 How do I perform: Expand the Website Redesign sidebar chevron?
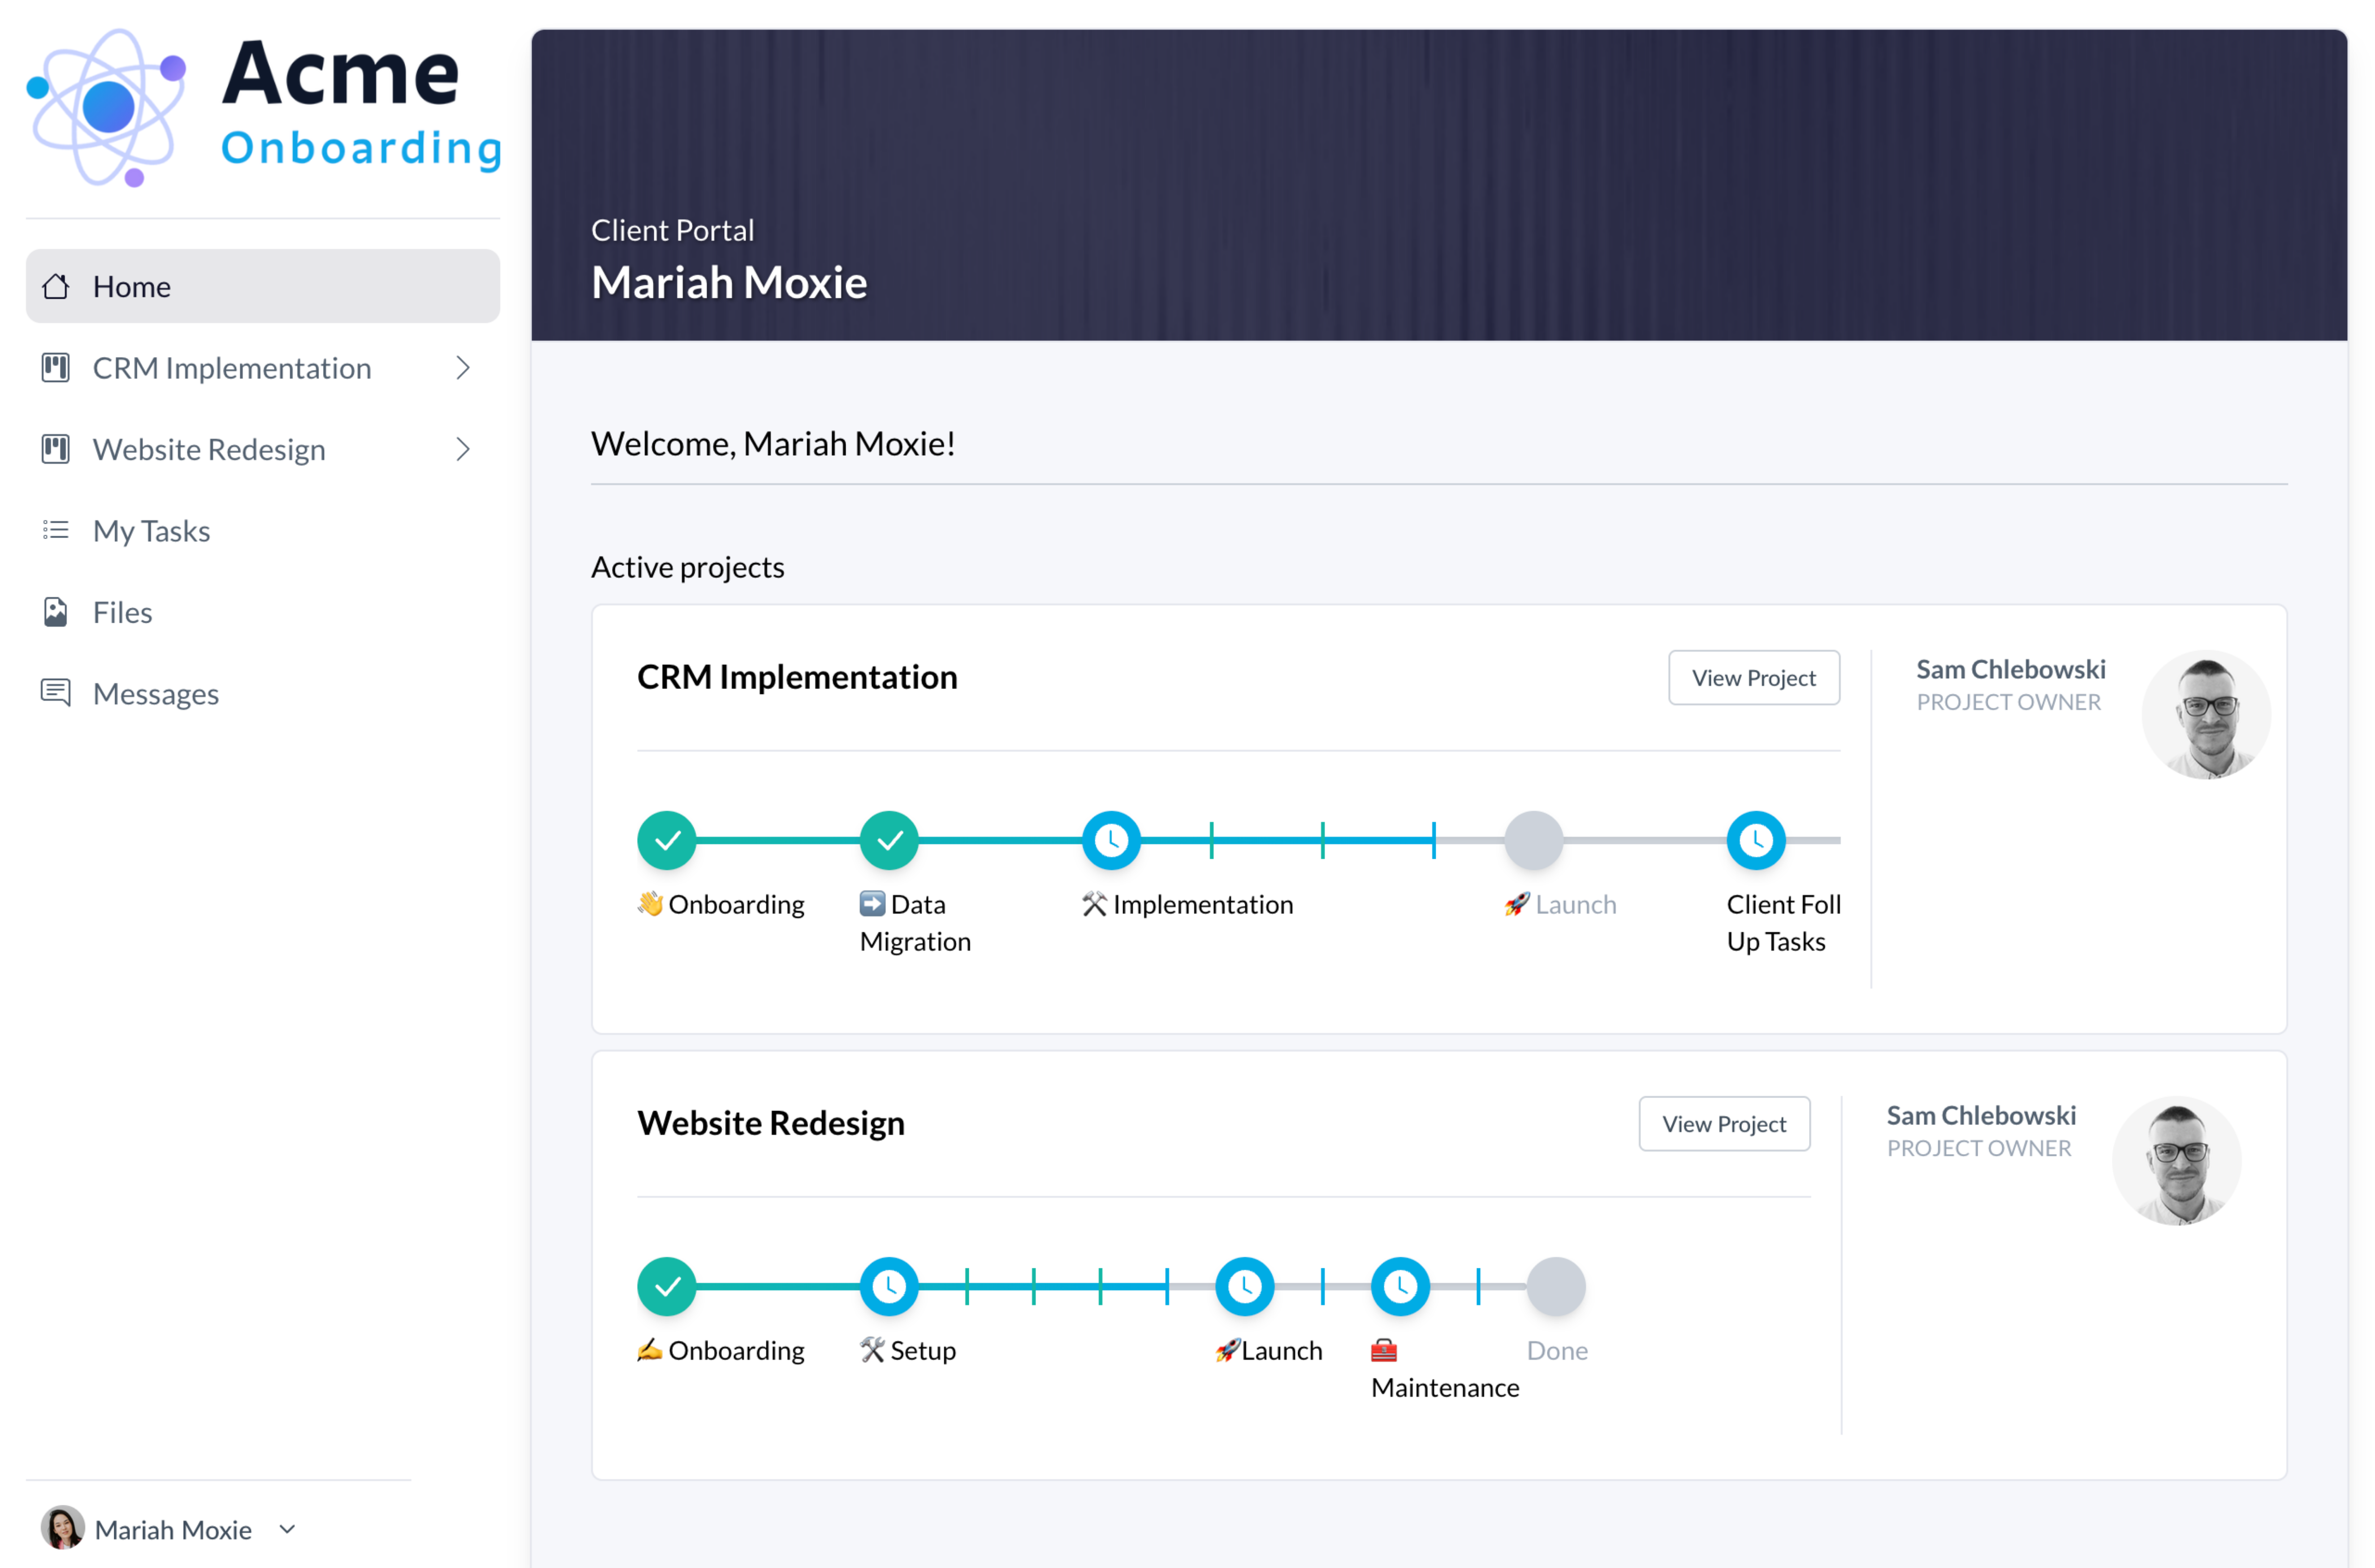coord(463,450)
